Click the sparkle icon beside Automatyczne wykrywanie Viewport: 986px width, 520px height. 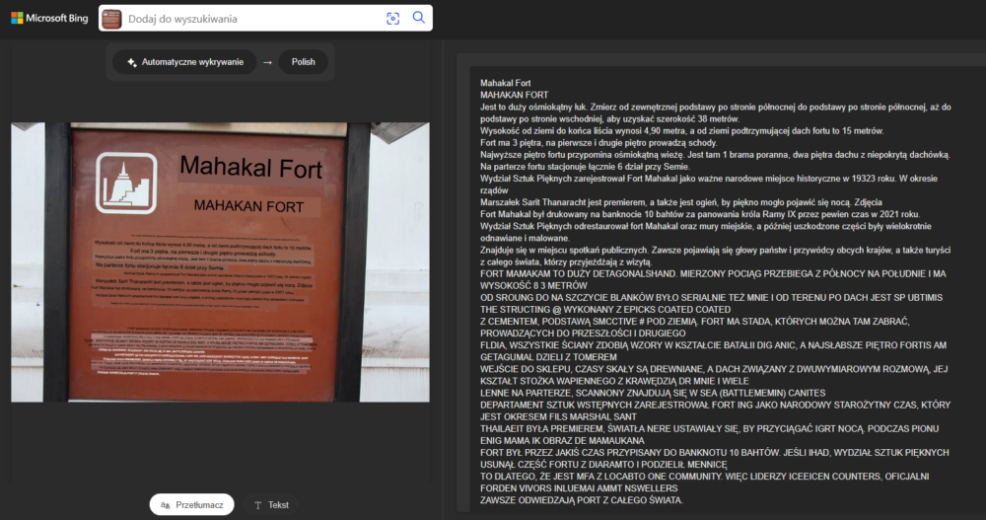tap(131, 62)
